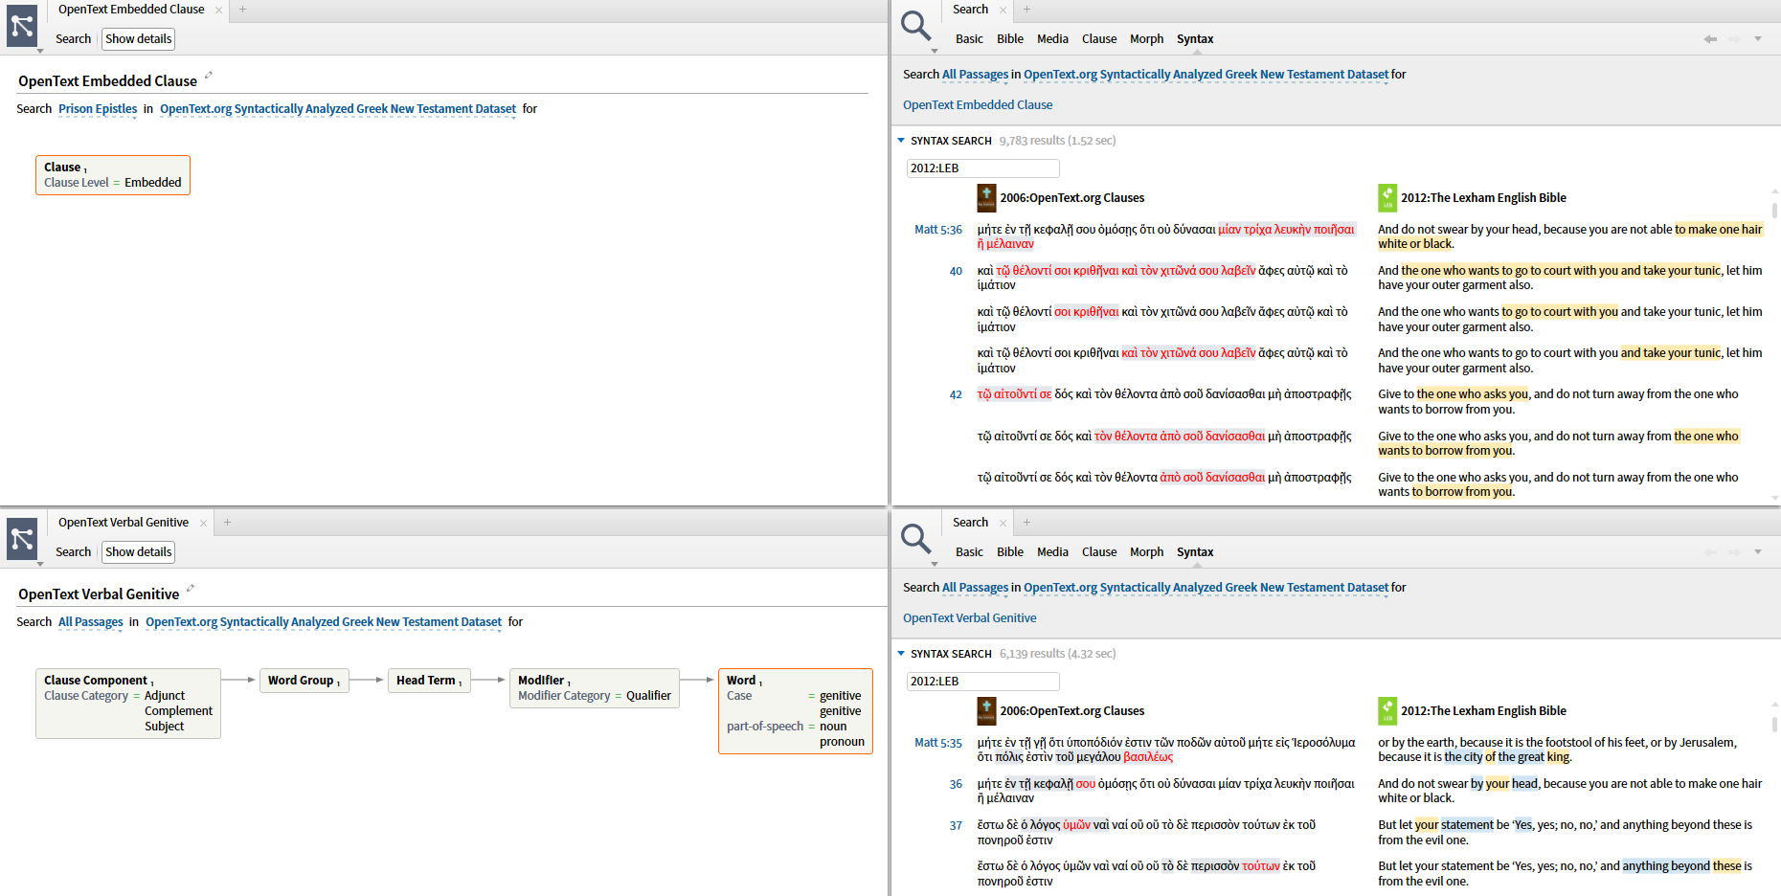Click Show details in the Embedded Clause panel
The width and height of the screenshot is (1781, 896).
[x=139, y=39]
